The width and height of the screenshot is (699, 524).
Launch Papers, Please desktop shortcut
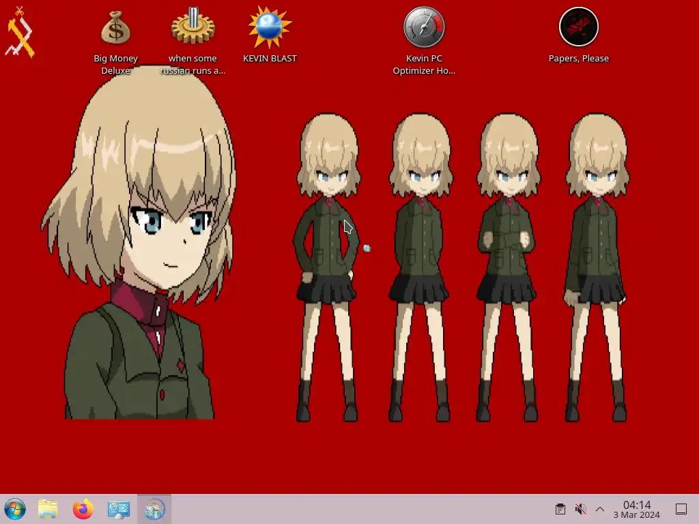click(579, 27)
